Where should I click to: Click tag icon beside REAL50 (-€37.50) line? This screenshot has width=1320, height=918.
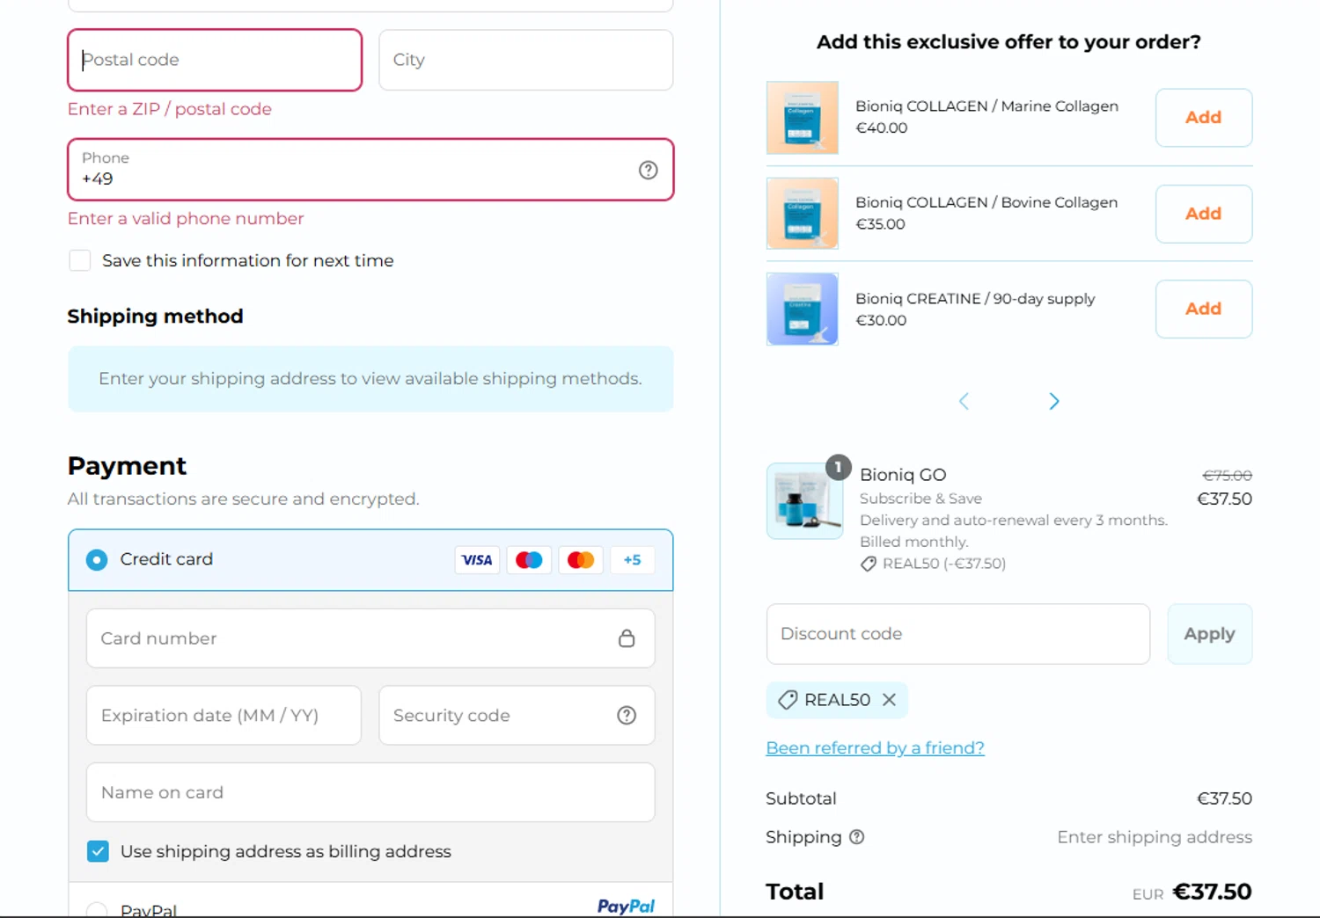coord(869,564)
